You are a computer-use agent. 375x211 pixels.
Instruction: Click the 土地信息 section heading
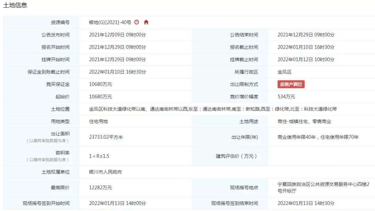[x=15, y=5]
